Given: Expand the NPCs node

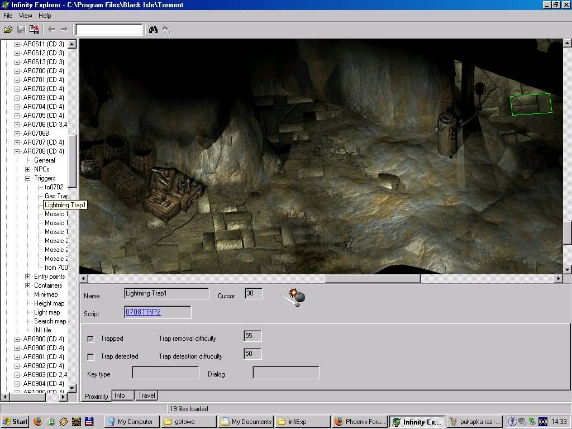Looking at the screenshot, I should click(28, 169).
